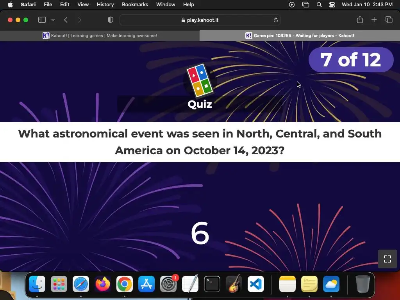400x300 pixels.
Task: Select the Game pin 103255 tab
Action: (x=300, y=36)
